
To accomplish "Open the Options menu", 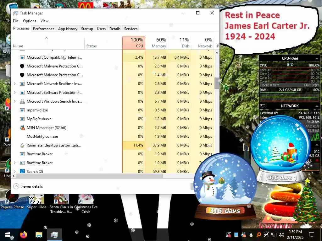I will [x=30, y=21].
